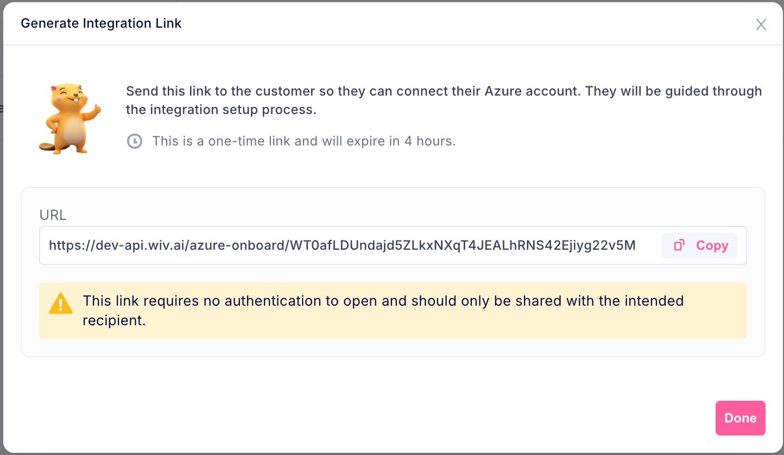Click the empty dialog area left of Done

(358, 418)
